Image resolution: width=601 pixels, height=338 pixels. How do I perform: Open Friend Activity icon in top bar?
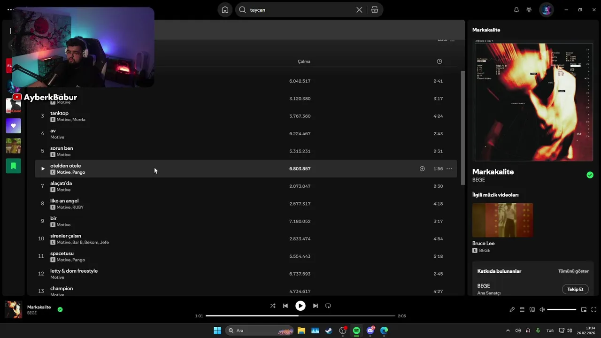pos(529,10)
